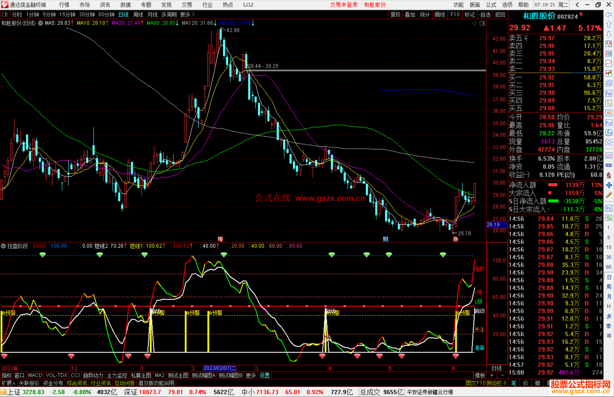The height and width of the screenshot is (397, 614).
Task: Open the F10 info sidebar icon
Action: click(609, 93)
